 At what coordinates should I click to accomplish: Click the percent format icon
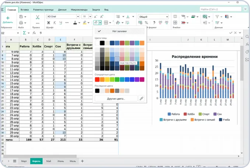click(x=146, y=23)
